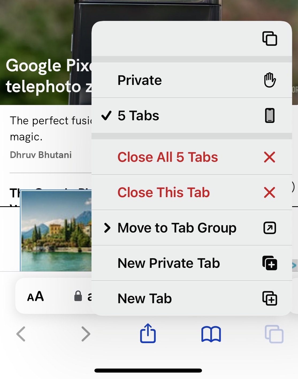298x379 pixels.
Task: Open the AA page settings menu
Action: pyautogui.click(x=35, y=297)
